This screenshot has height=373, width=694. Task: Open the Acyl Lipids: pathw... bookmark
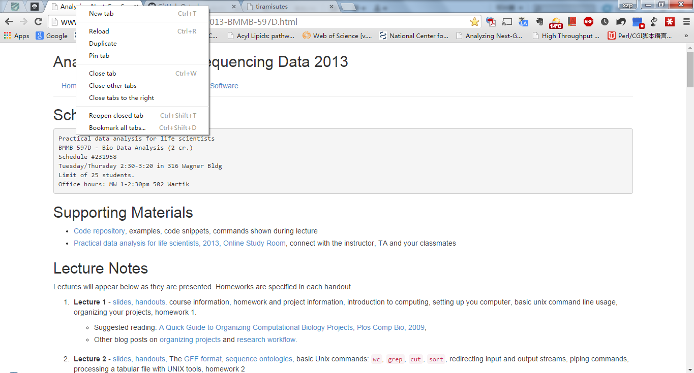click(x=261, y=36)
